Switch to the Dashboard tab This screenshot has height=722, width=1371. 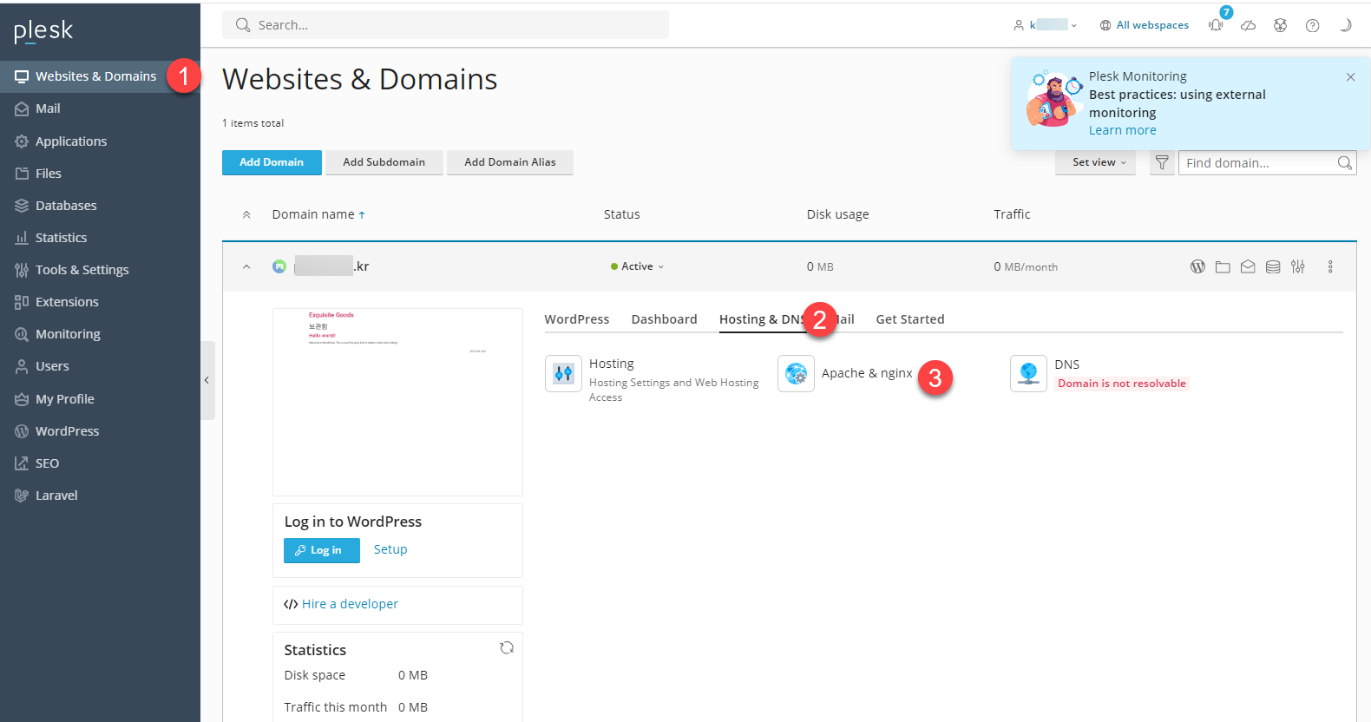click(665, 319)
